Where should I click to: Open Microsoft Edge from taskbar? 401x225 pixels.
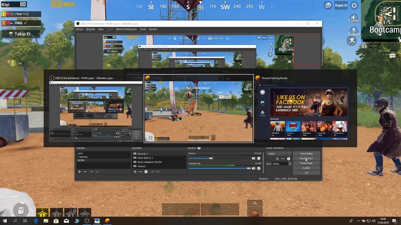[35, 221]
